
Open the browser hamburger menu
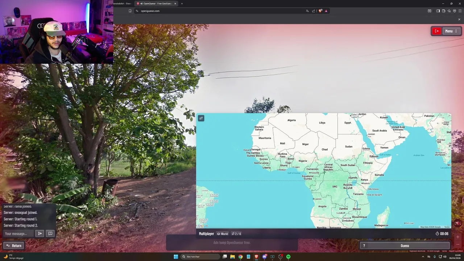coord(460,11)
